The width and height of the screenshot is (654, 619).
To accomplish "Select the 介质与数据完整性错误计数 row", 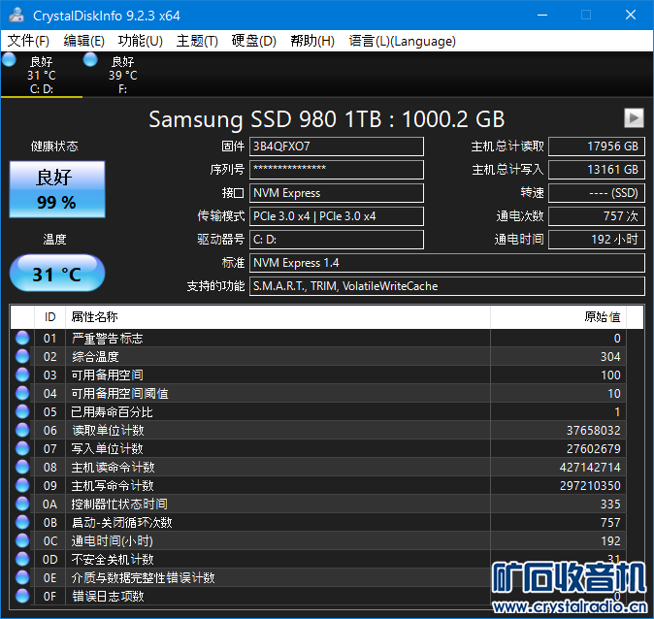I will (x=318, y=577).
